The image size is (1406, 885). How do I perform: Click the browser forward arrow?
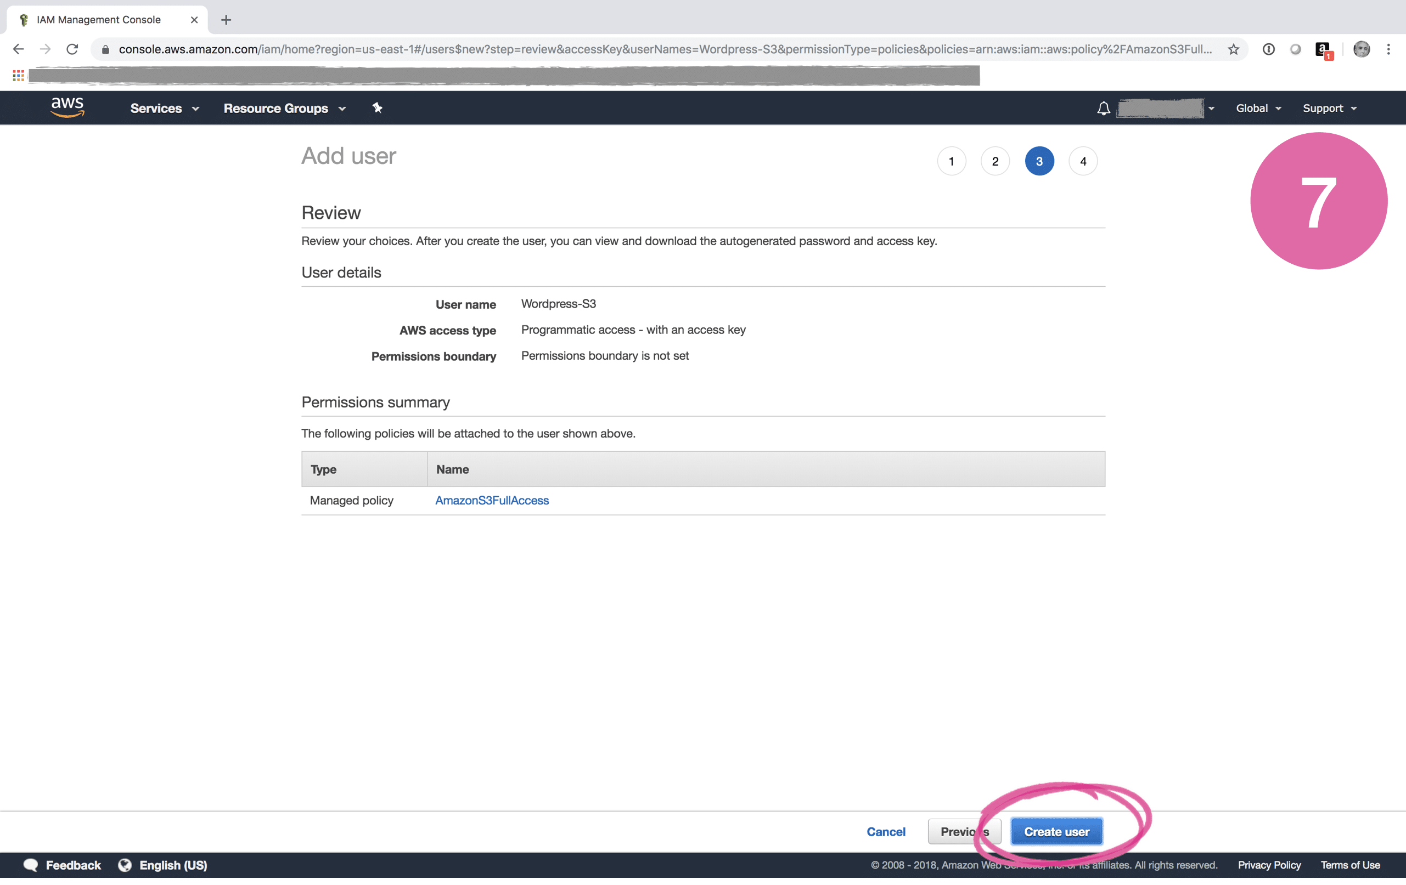[45, 49]
